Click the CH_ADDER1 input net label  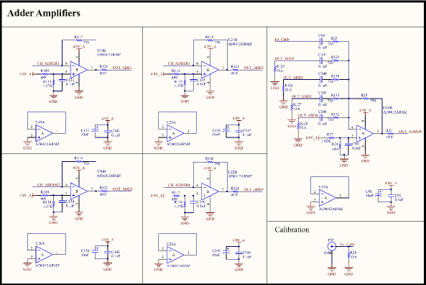click(48, 63)
